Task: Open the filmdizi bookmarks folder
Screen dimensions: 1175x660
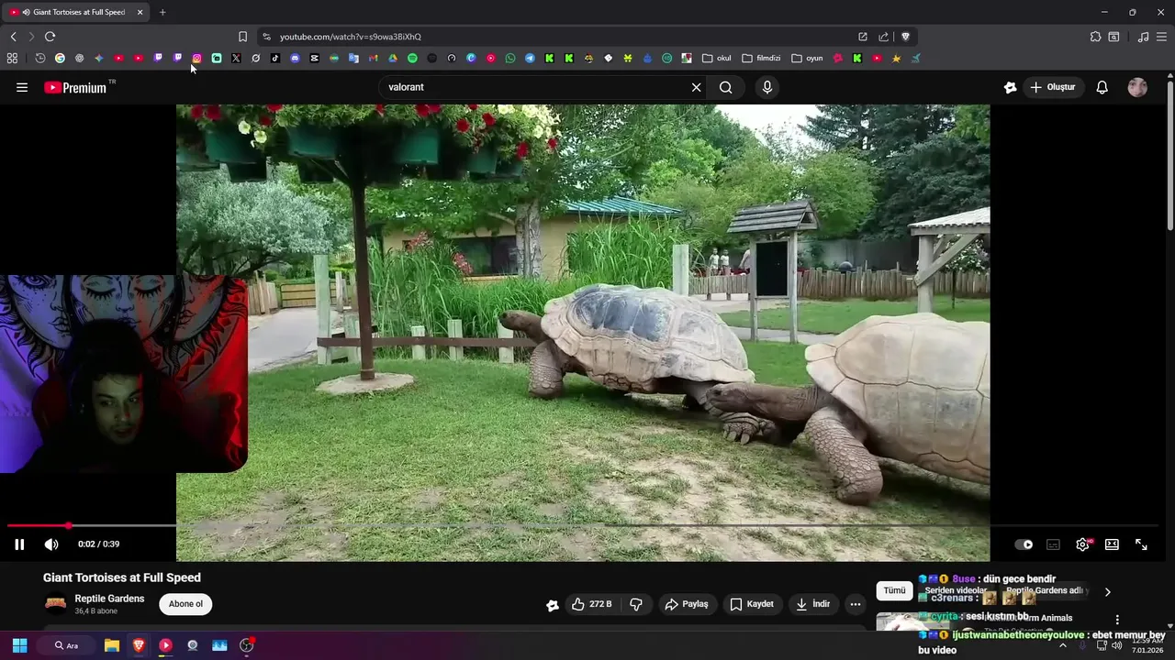Action: [761, 58]
